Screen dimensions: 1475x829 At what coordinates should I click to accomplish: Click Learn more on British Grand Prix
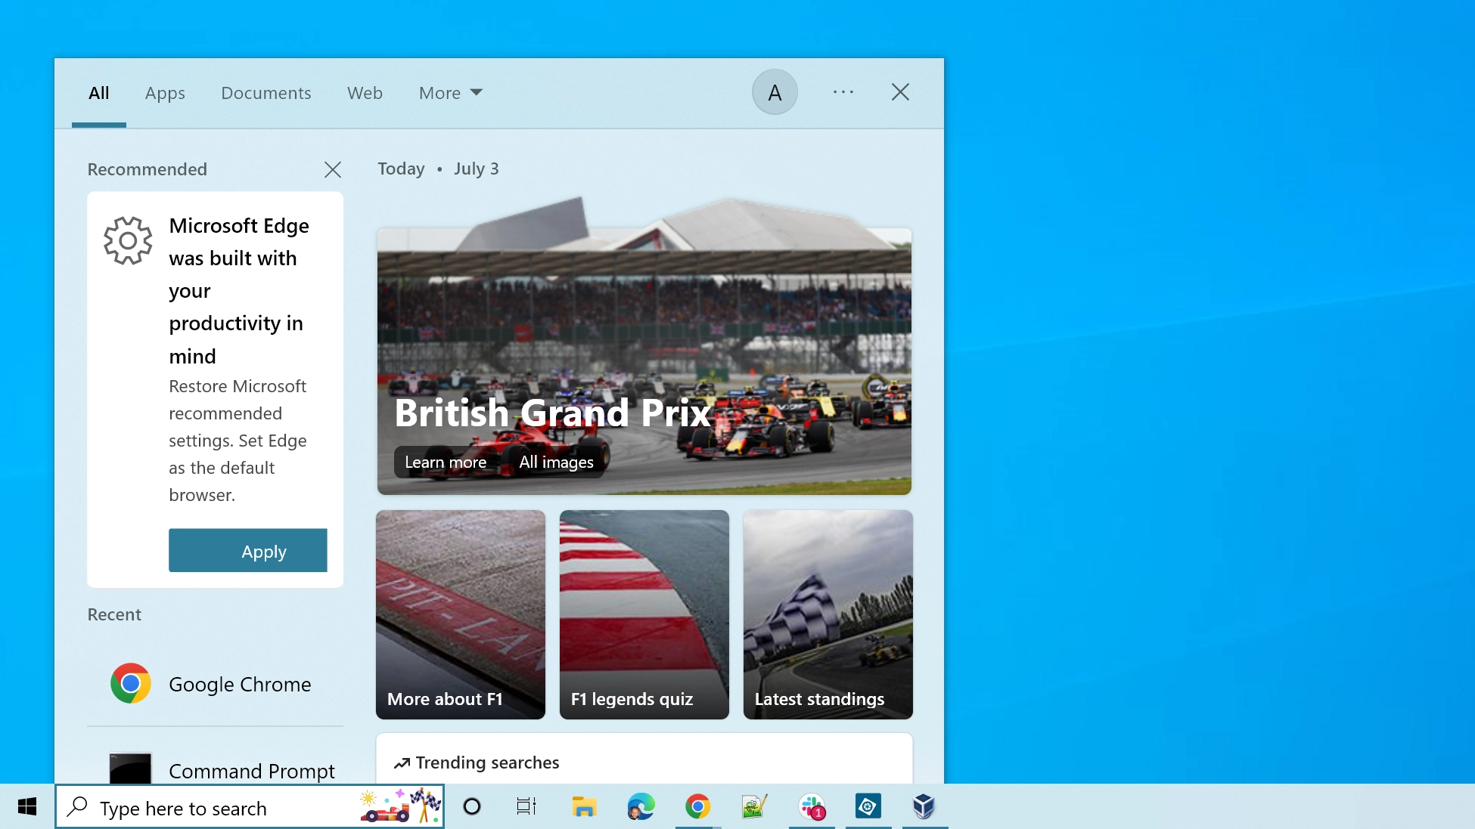[x=446, y=462]
